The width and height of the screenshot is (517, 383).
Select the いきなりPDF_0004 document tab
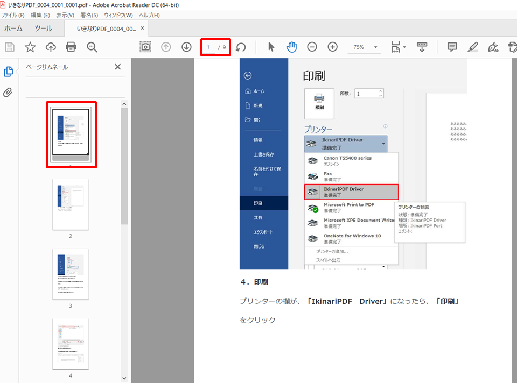106,29
